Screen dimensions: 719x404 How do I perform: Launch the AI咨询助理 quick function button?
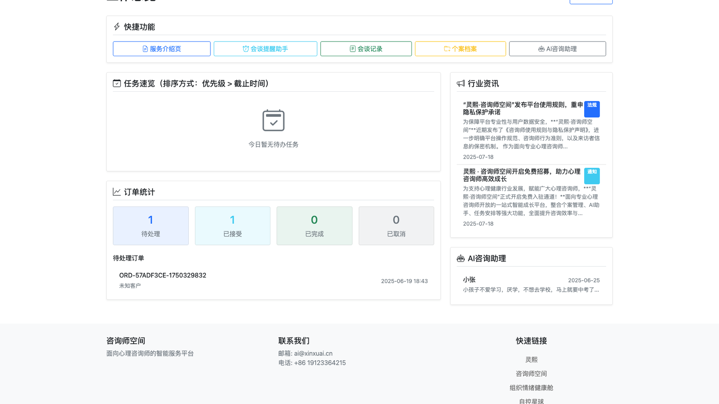(557, 49)
